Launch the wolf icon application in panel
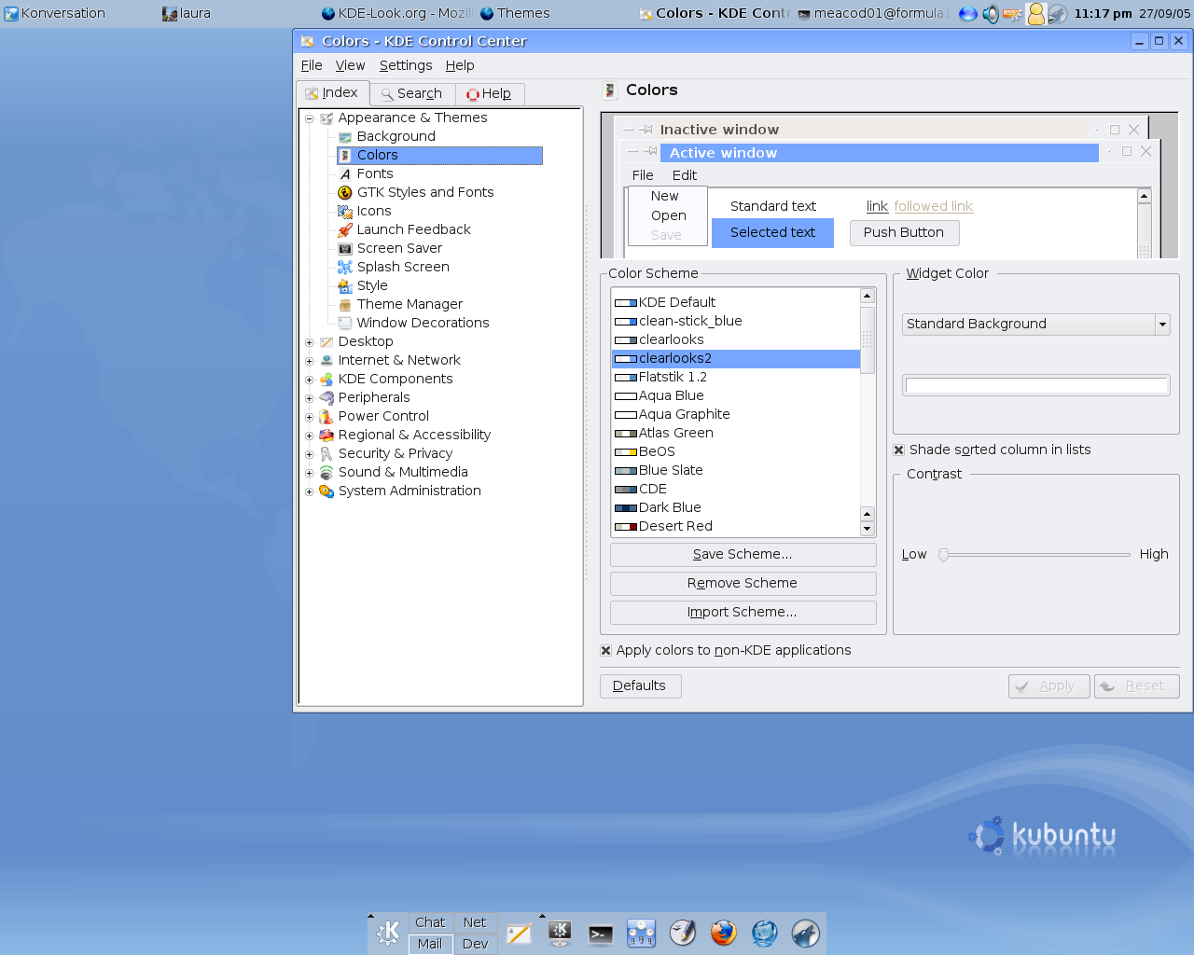The image size is (1194, 955). click(806, 933)
